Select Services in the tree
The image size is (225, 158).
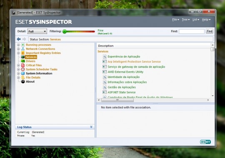point(31,57)
